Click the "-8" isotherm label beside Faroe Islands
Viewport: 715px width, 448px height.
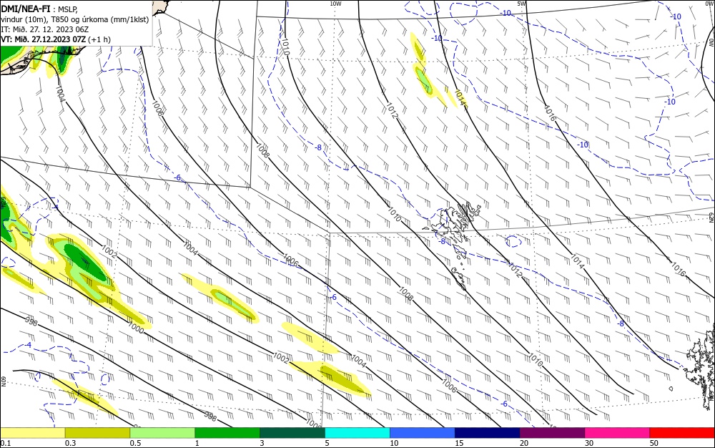pos(441,241)
